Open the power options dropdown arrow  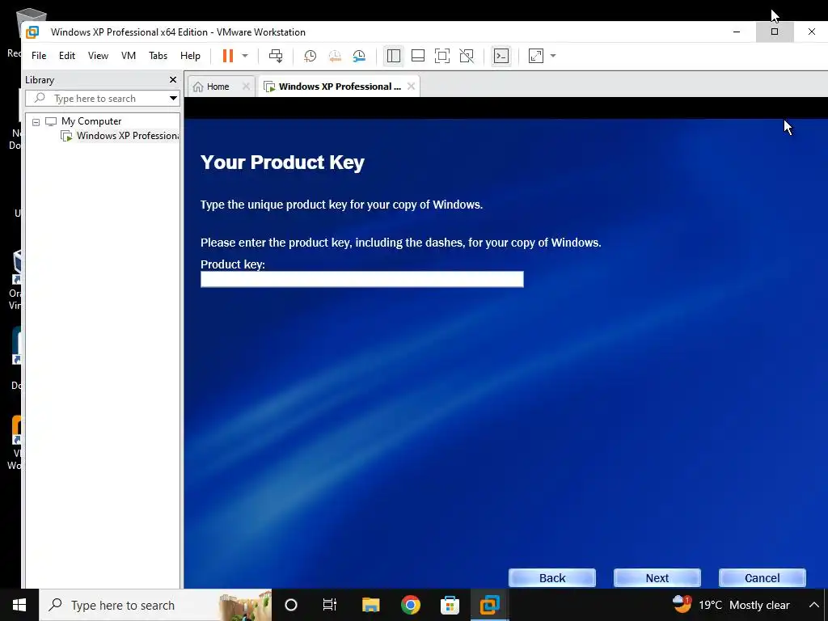click(245, 56)
